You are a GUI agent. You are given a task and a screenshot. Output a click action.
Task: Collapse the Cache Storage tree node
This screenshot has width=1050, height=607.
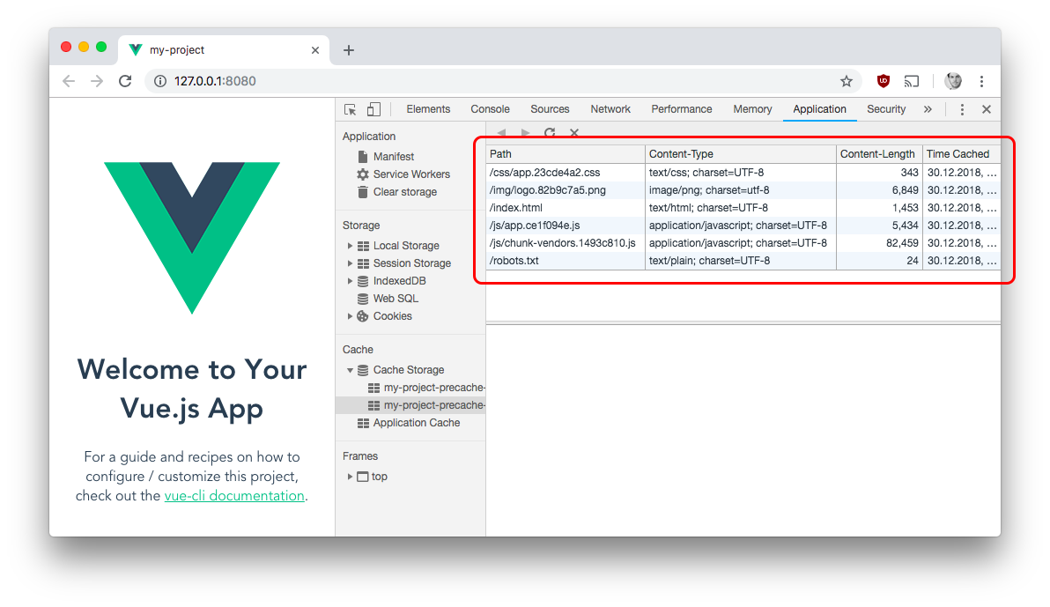[350, 370]
